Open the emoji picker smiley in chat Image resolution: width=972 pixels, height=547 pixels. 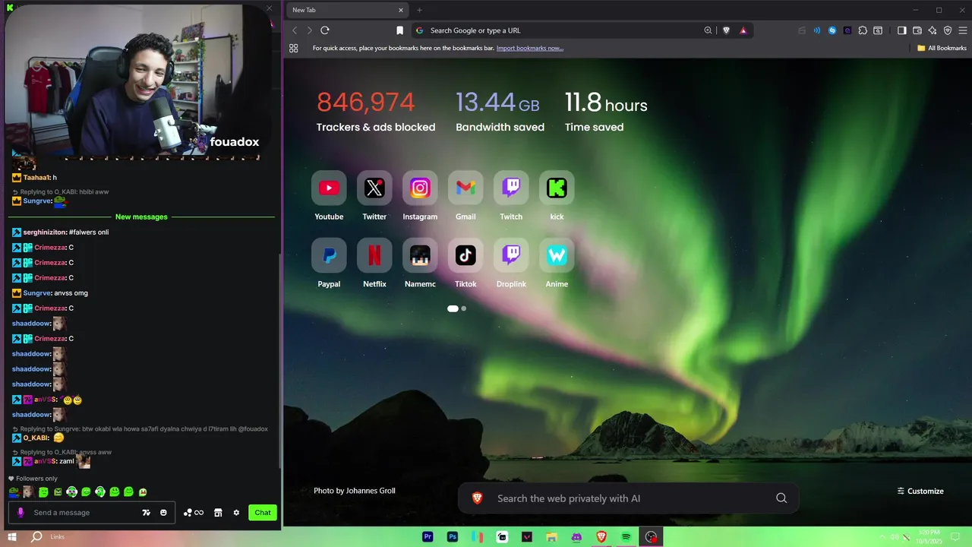tap(163, 513)
